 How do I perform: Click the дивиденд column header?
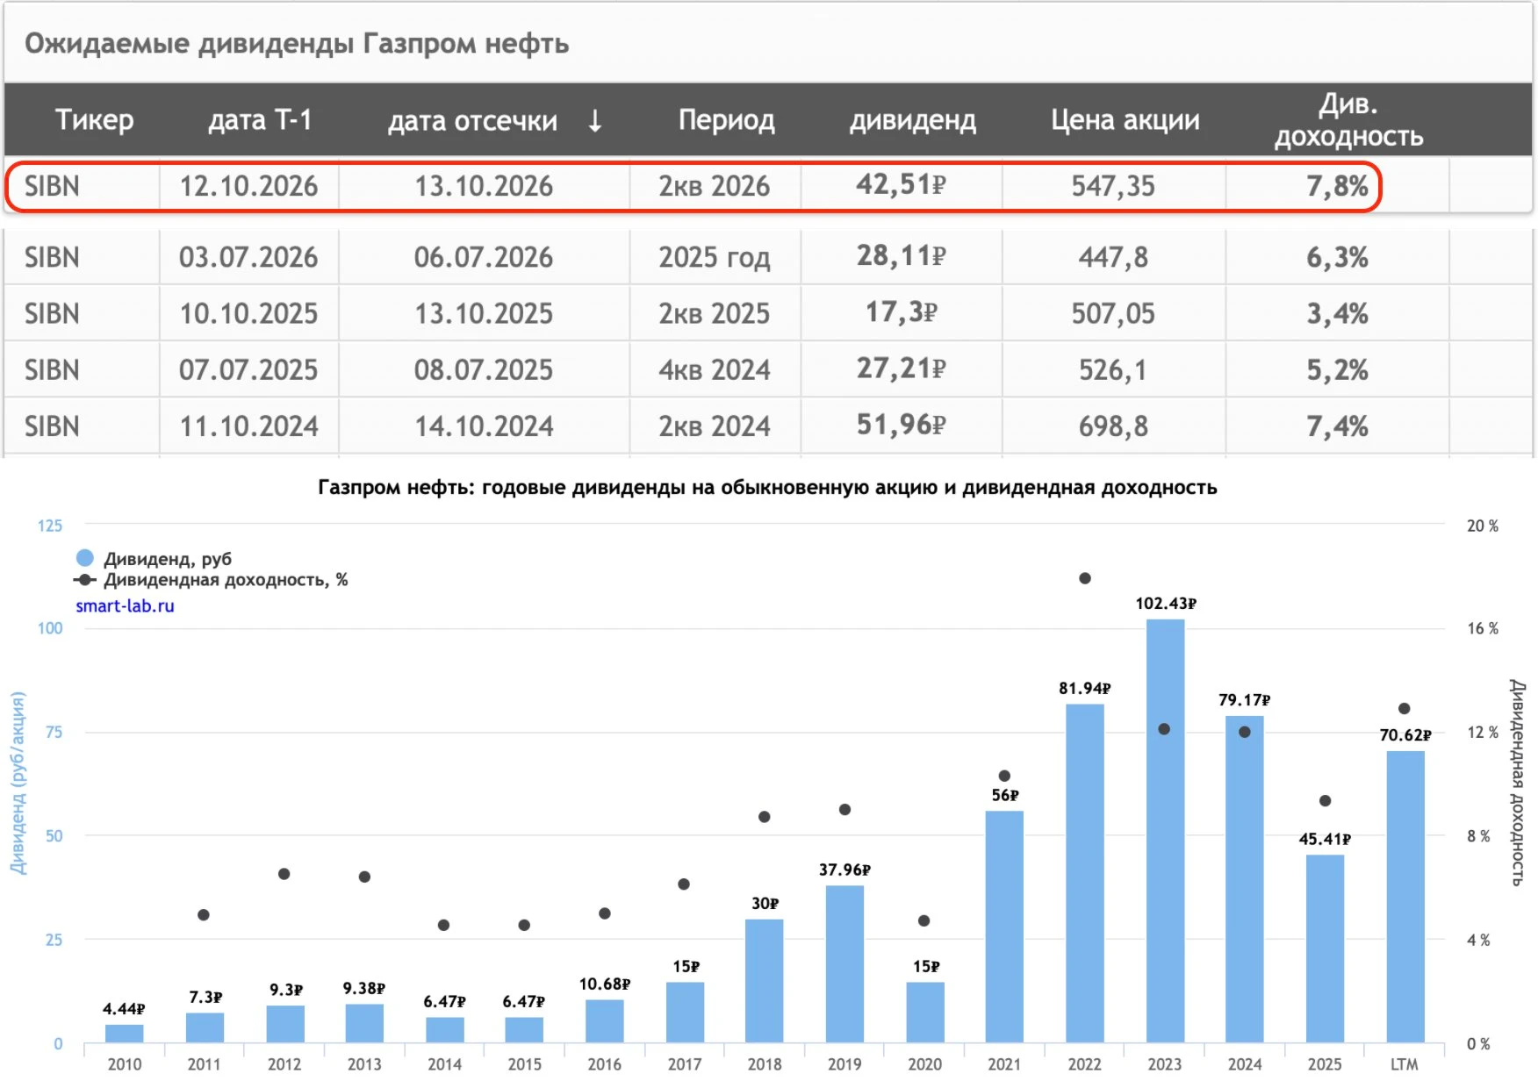click(912, 120)
